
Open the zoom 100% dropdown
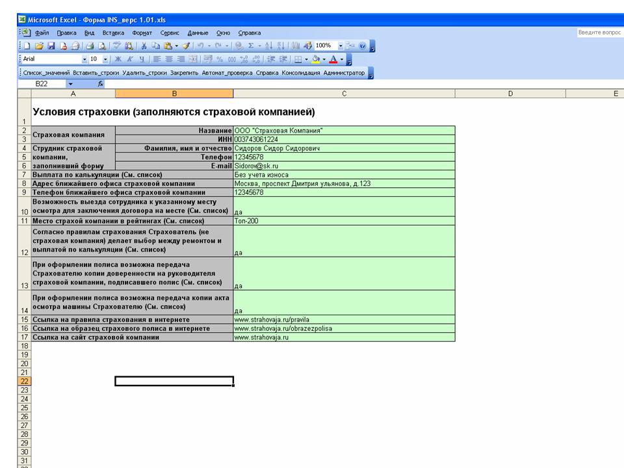pyautogui.click(x=341, y=45)
